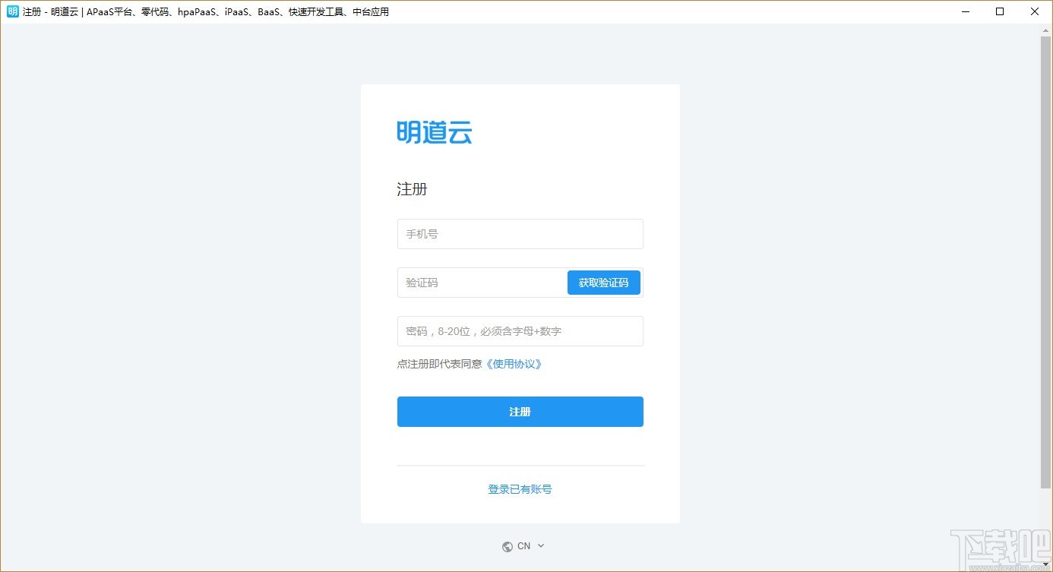This screenshot has width=1053, height=572.
Task: Open the 《使用协议》 link
Action: [514, 364]
